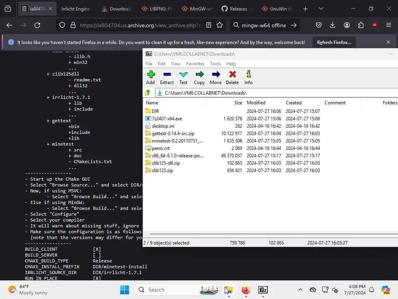This screenshot has width=398, height=299.
Task: Switch to the Releases GitHub tab
Action: pos(237,9)
